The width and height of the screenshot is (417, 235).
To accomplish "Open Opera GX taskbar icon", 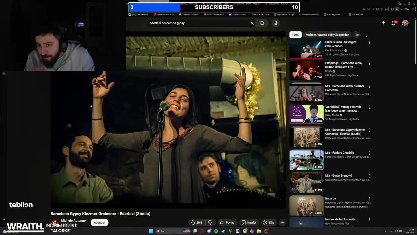I will coord(202,231).
